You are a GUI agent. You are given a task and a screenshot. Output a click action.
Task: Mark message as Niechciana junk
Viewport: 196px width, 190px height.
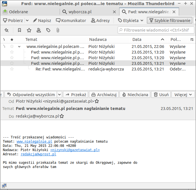pos(135,95)
